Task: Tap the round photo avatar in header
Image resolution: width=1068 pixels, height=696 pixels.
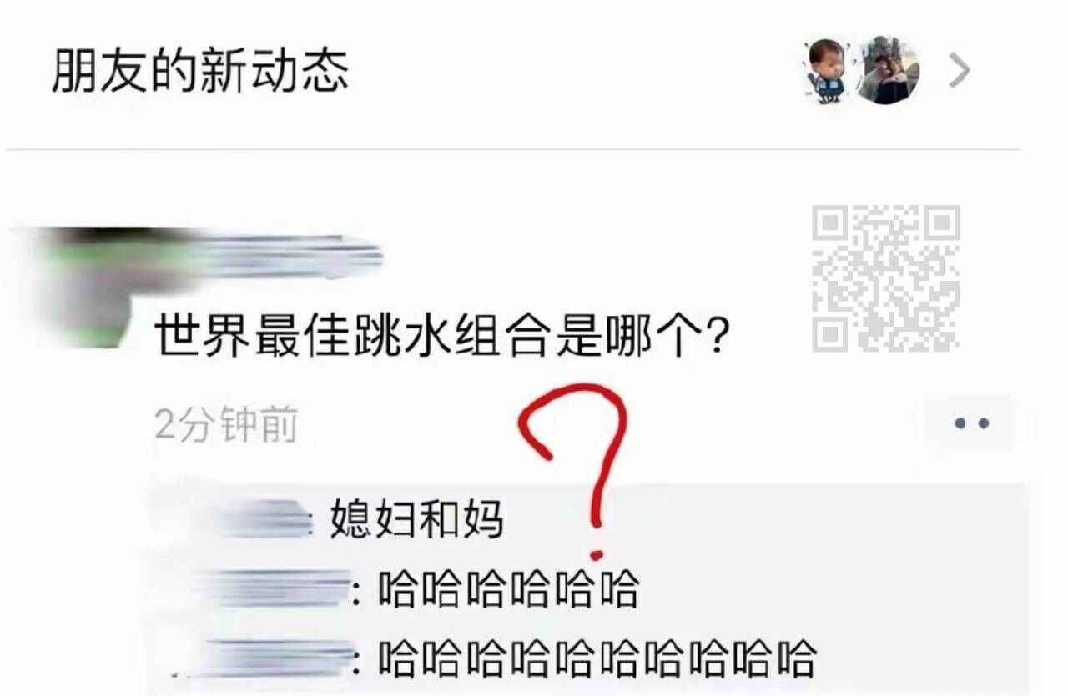Action: coord(886,70)
